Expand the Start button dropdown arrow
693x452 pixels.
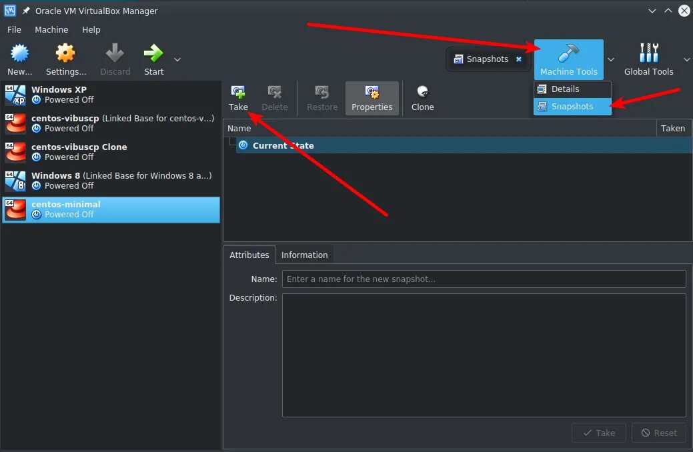(177, 59)
